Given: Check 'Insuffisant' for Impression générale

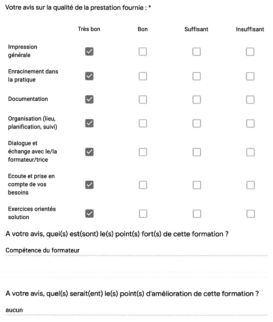Looking at the screenshot, I should [250, 51].
